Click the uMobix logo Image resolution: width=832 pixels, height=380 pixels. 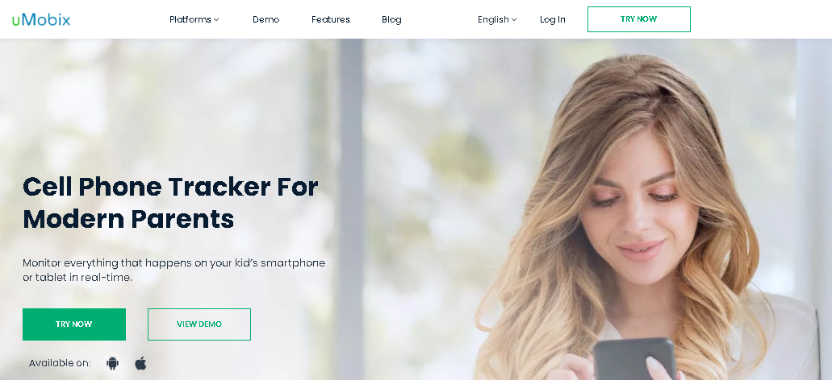[41, 20]
